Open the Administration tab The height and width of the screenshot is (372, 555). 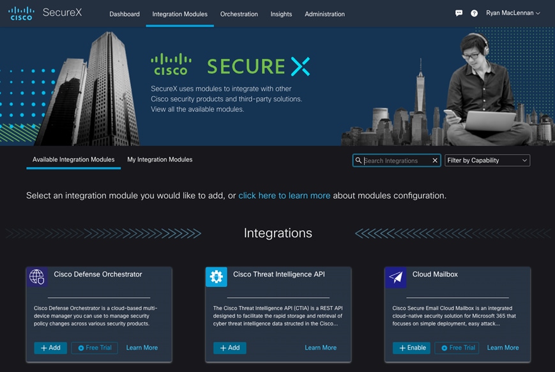click(324, 14)
